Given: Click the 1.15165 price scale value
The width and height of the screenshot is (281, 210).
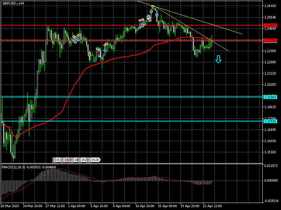Looking at the screenshot, I should coord(270,152).
